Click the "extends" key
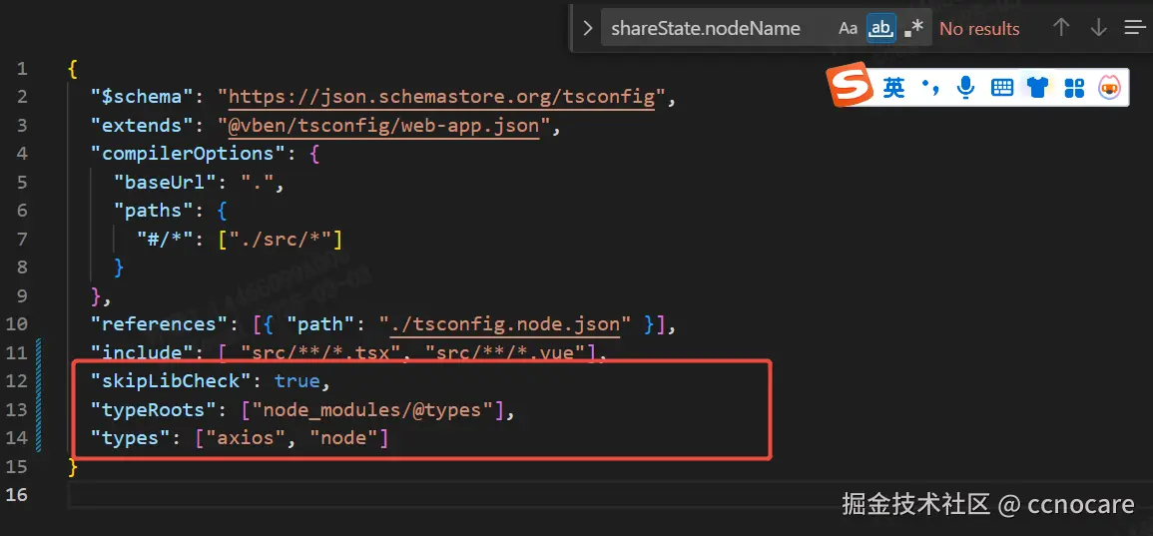The image size is (1153, 536). click(x=141, y=126)
